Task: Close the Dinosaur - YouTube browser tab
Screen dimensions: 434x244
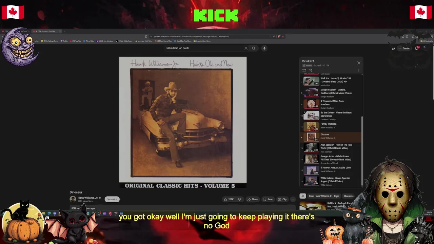Action: click(x=60, y=31)
